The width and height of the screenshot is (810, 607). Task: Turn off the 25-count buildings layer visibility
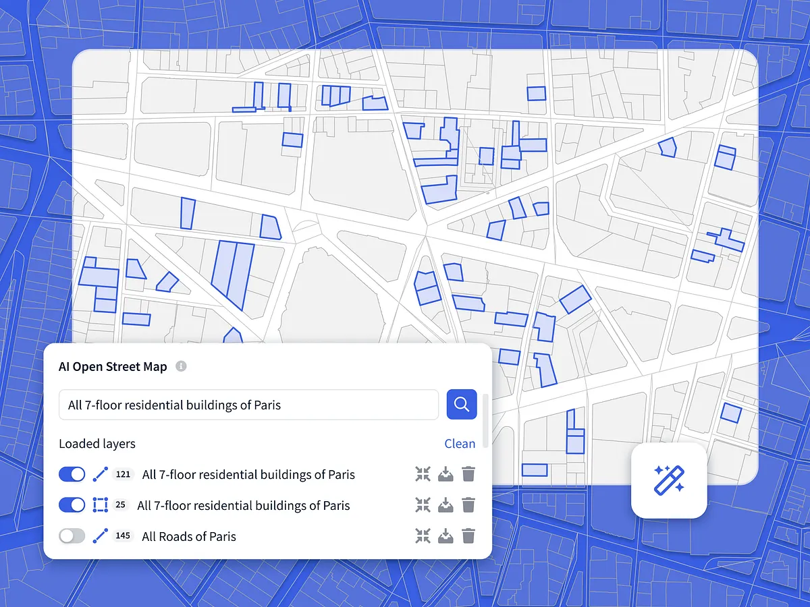(72, 505)
